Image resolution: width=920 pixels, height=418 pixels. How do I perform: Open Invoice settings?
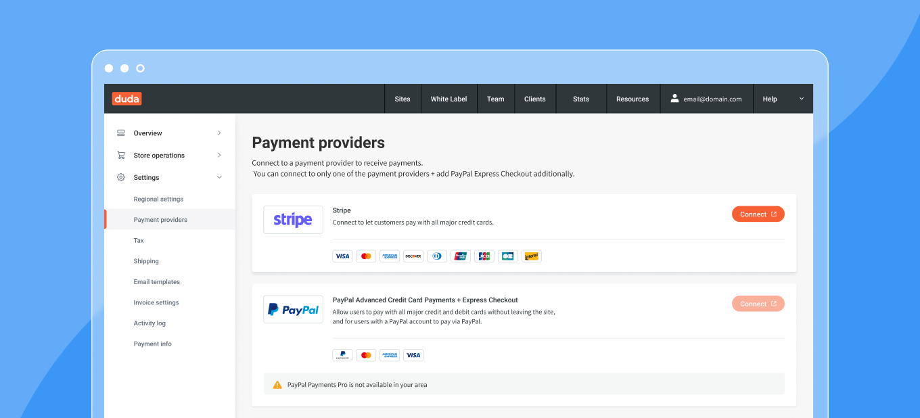coord(156,302)
